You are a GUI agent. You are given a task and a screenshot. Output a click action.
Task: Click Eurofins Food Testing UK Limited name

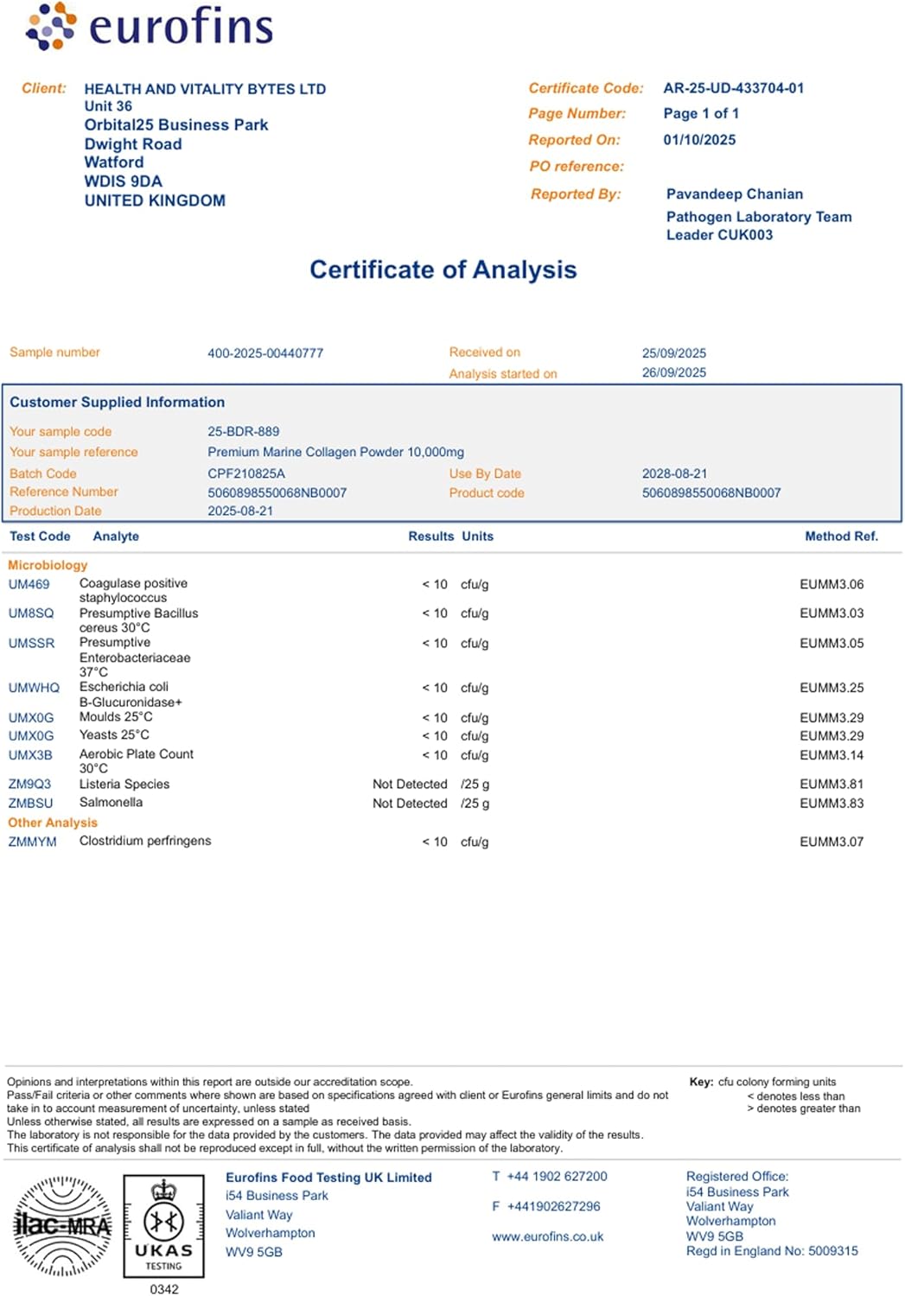pos(328,1178)
